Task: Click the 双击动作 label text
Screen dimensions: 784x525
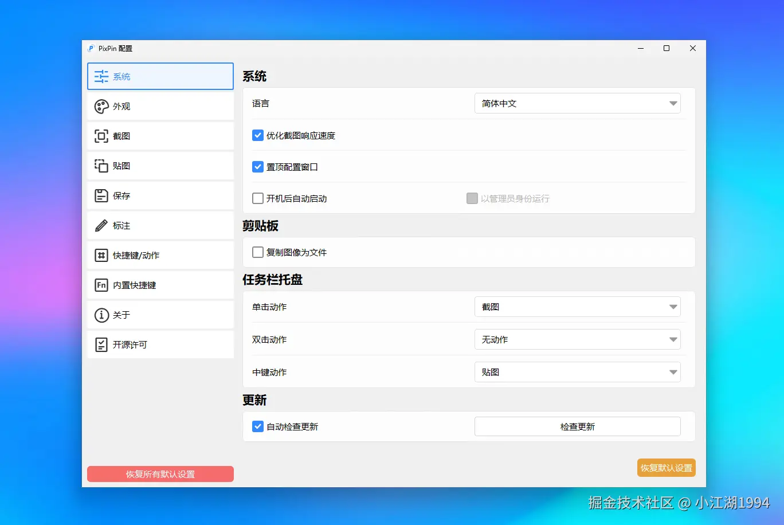Action: click(x=269, y=339)
